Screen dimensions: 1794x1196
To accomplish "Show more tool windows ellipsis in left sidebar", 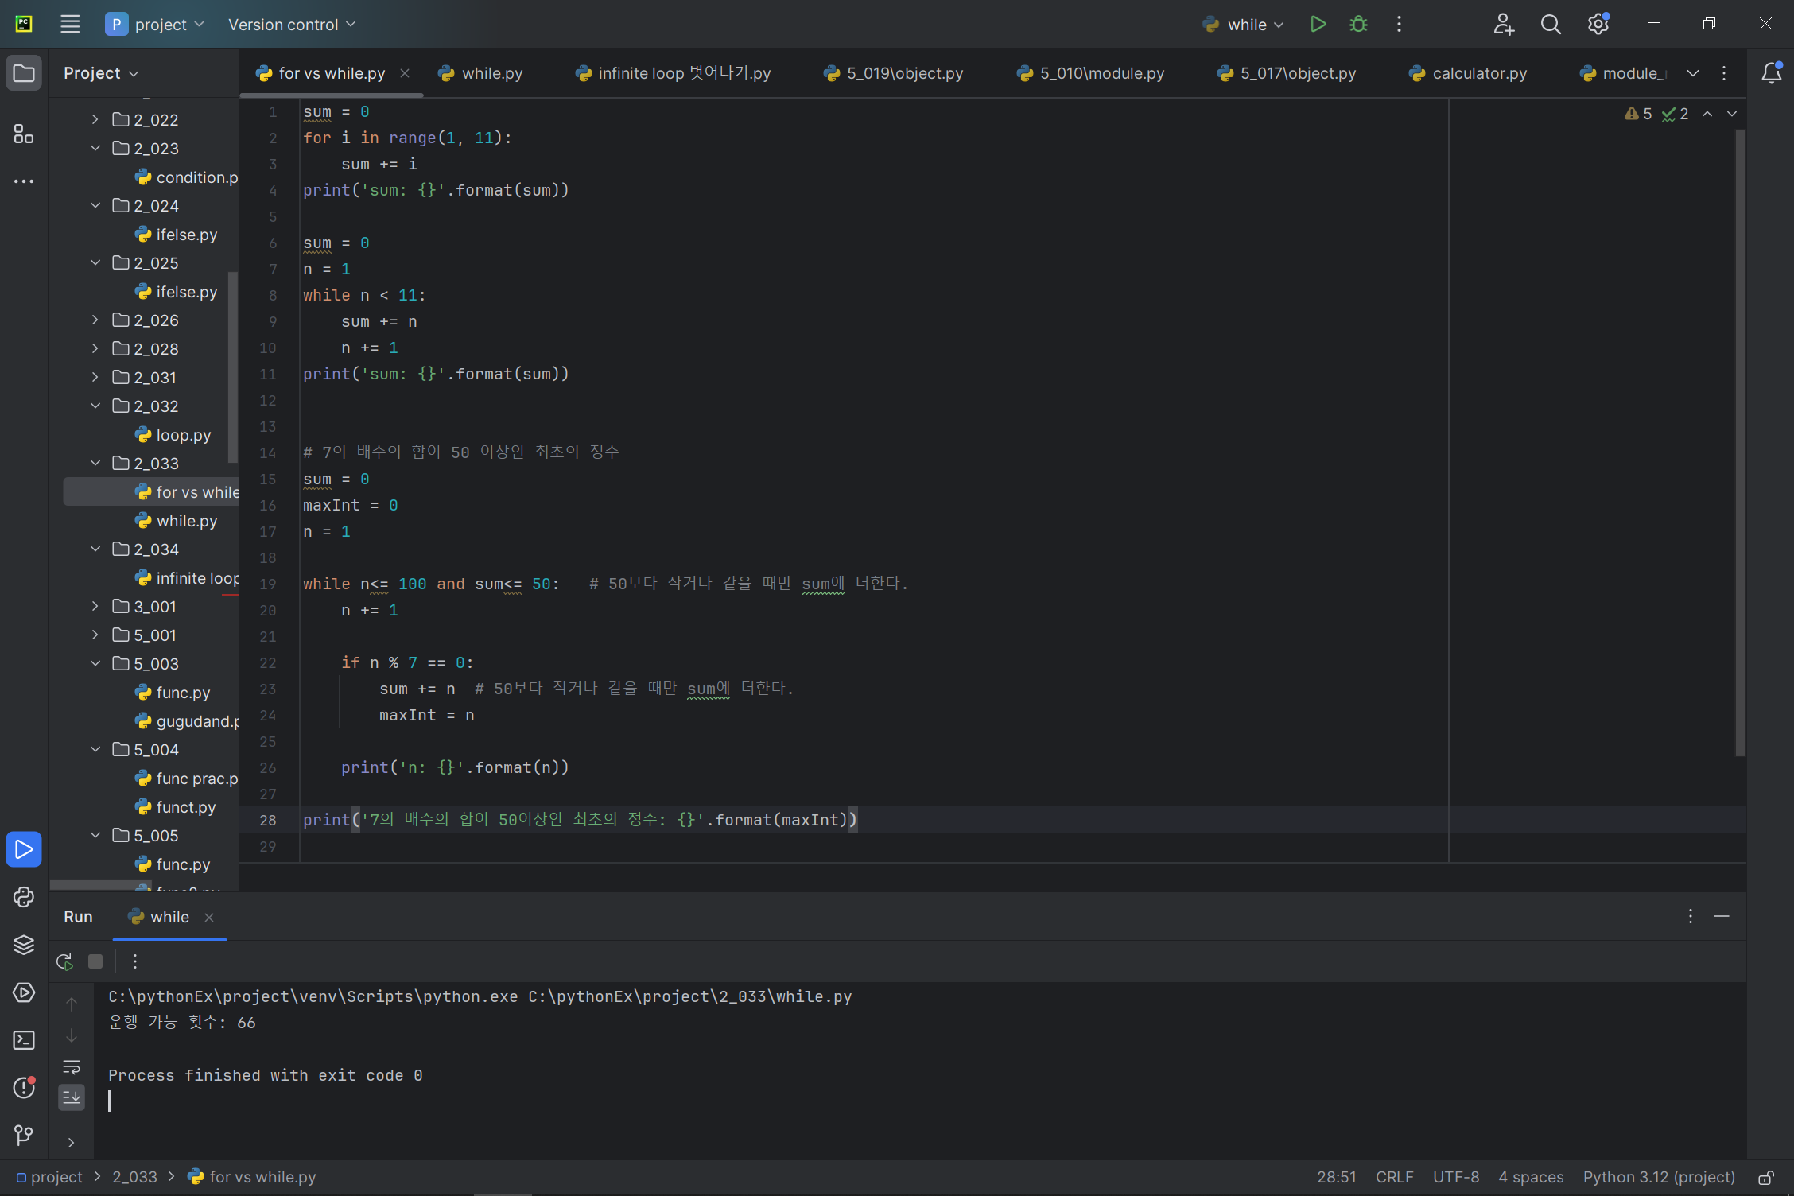I will pos(24,181).
